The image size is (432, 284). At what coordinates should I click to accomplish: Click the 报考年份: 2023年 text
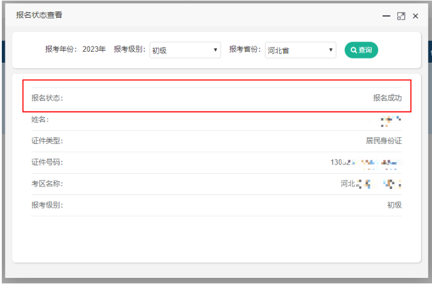pos(76,49)
